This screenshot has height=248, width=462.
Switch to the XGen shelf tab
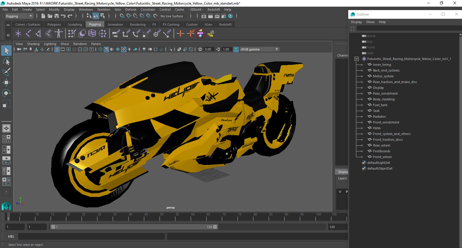click(208, 25)
